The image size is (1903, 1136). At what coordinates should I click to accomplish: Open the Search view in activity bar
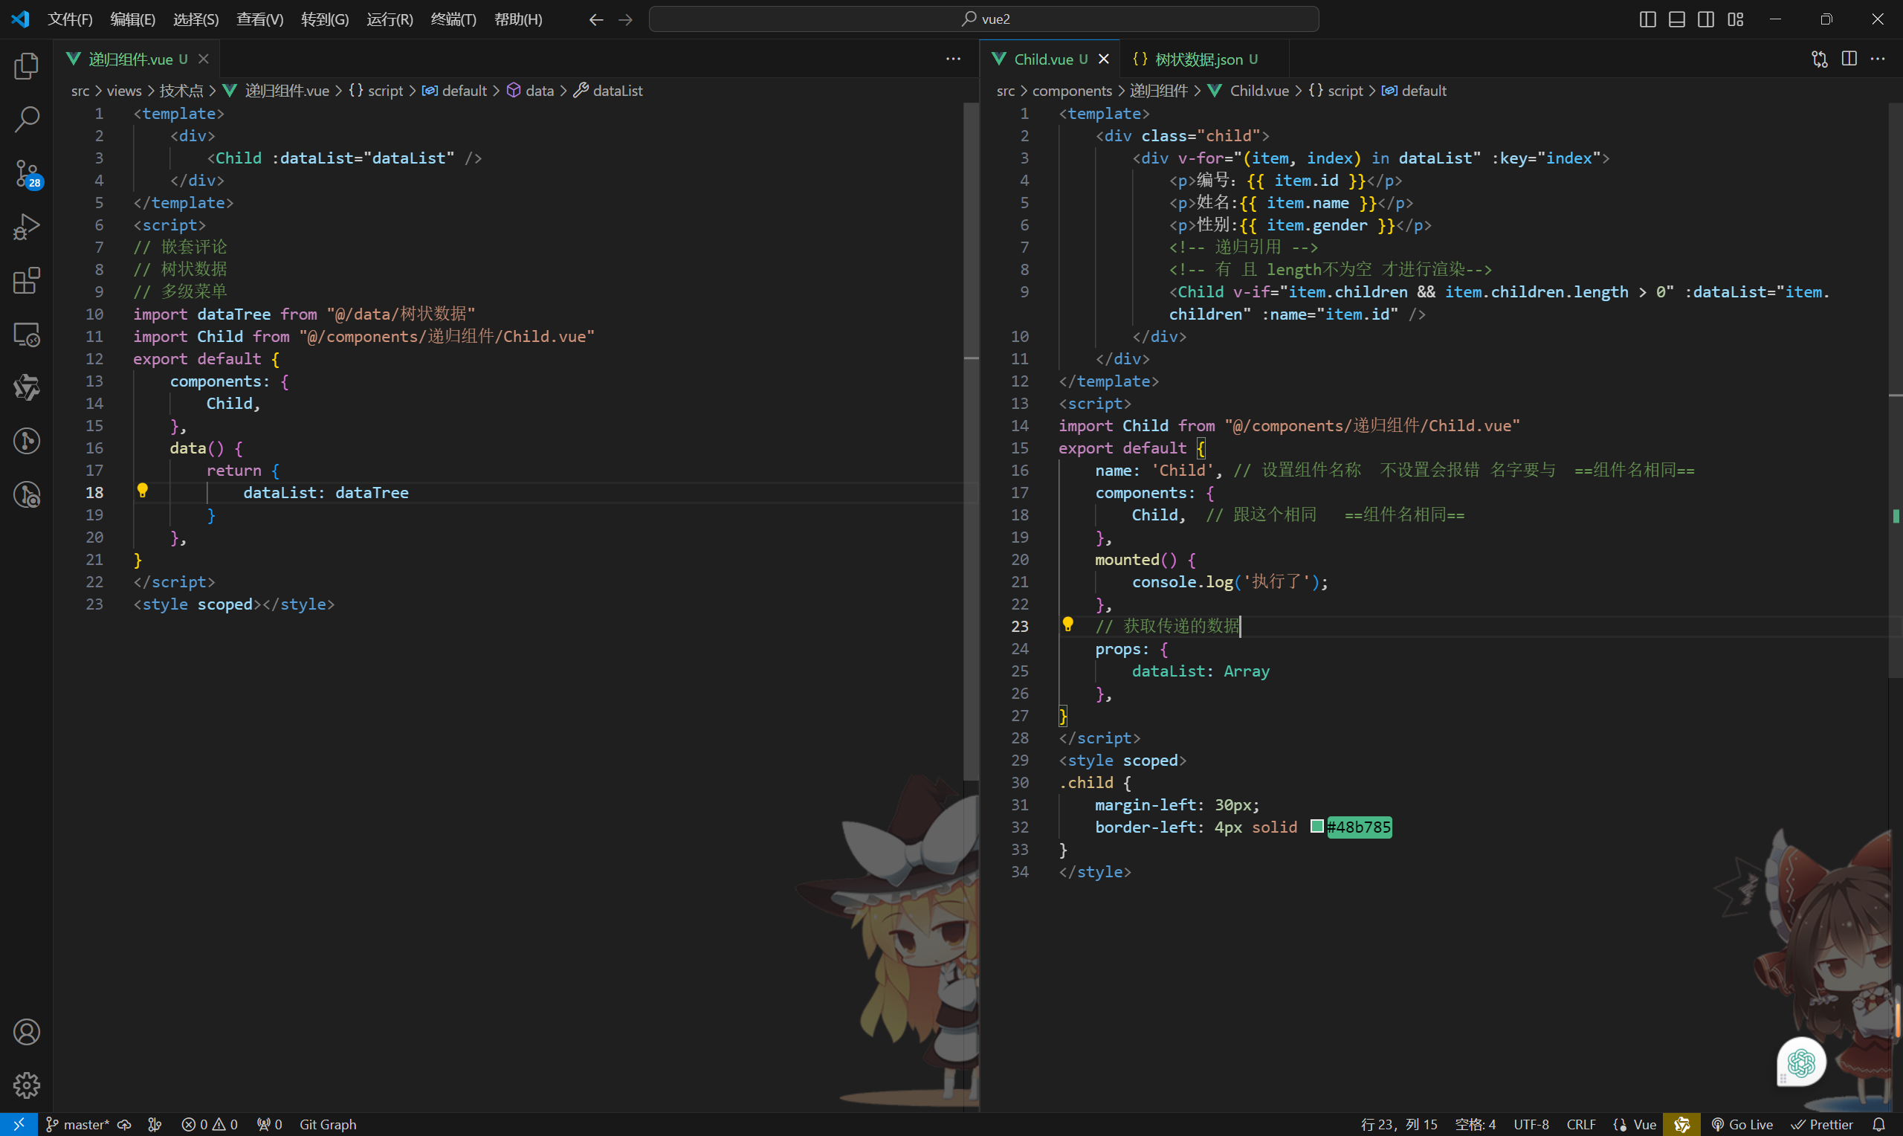(27, 120)
